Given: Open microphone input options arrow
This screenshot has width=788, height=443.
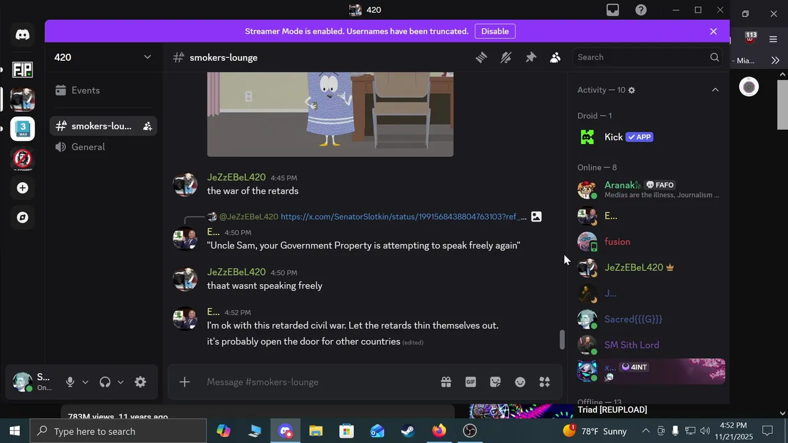Looking at the screenshot, I should pos(85,382).
